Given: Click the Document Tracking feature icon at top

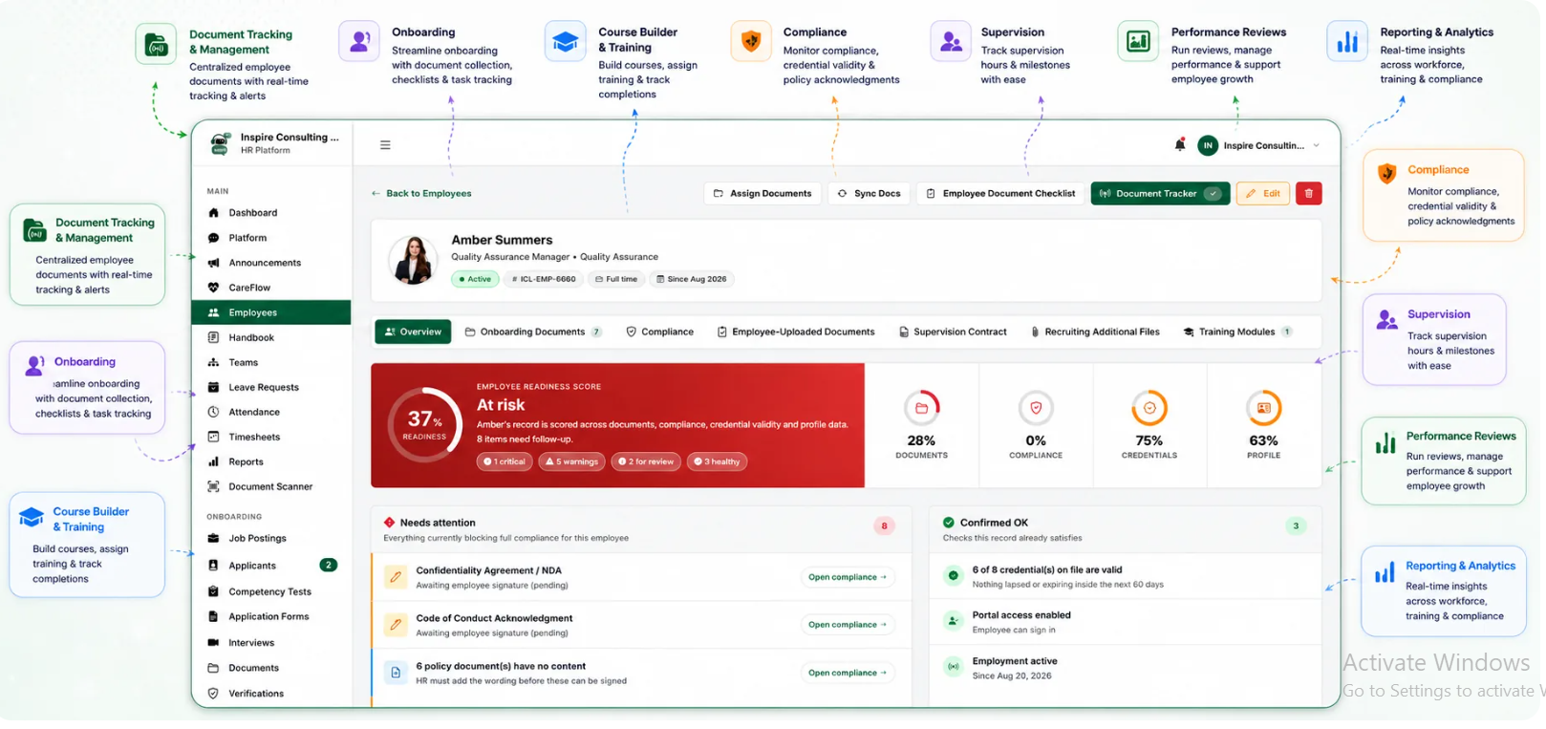Looking at the screenshot, I should pos(156,45).
